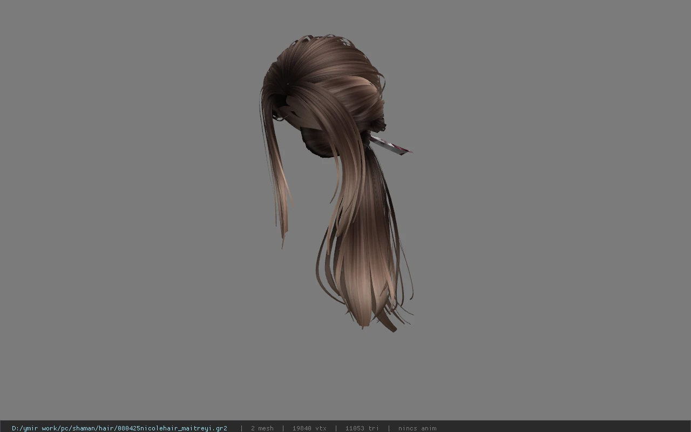Click the "19840 vtx" vertex count
This screenshot has width=691, height=432.
click(x=309, y=428)
